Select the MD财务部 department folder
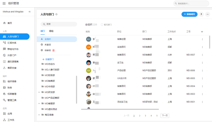The image size is (212, 122). [x=50, y=75]
